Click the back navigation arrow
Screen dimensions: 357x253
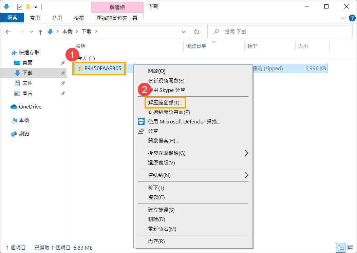coord(8,32)
